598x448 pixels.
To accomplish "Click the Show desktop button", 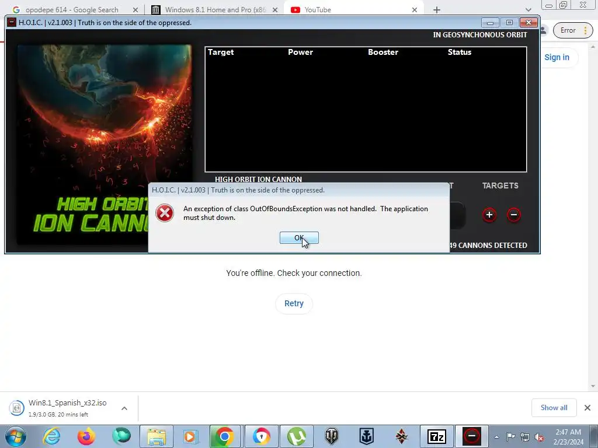I will pyautogui.click(x=594, y=436).
